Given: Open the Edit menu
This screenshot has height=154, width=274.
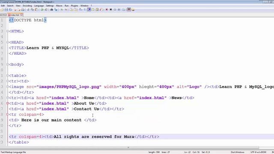Looking at the screenshot, I should click(3, 6).
